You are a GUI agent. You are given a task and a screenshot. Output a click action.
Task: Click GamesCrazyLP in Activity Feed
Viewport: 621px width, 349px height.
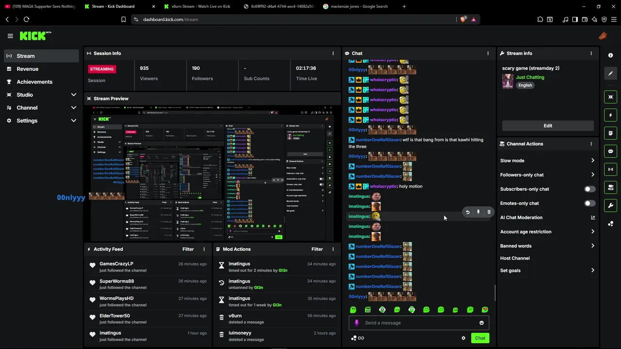tap(116, 264)
